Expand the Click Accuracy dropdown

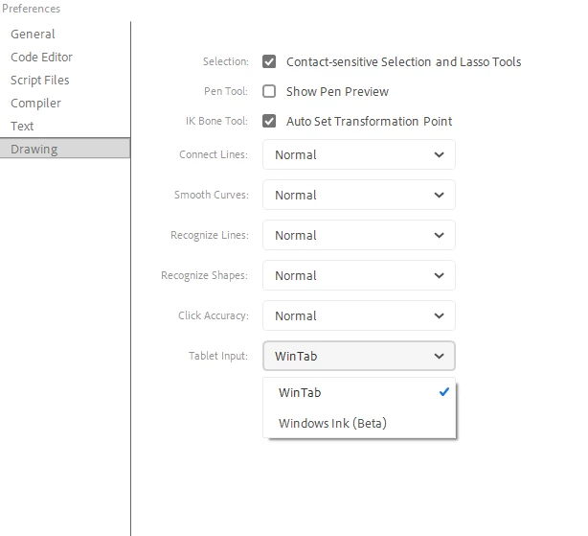[358, 315]
